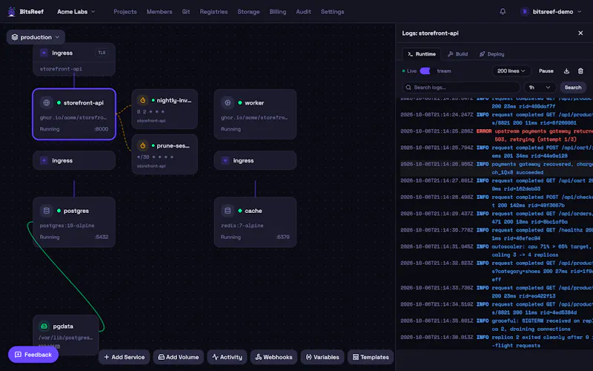The image size is (593, 371).
Task: Clear logs with the trash icon
Action: (x=580, y=70)
